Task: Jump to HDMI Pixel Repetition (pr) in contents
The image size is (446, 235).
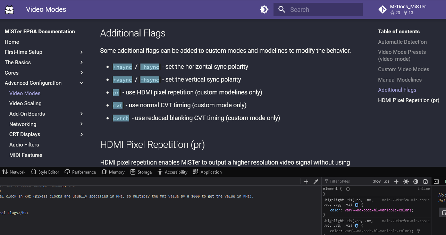Action: [x=409, y=100]
